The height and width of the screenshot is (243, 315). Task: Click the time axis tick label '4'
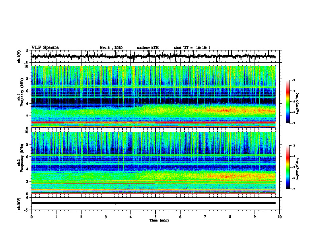coord(131,217)
